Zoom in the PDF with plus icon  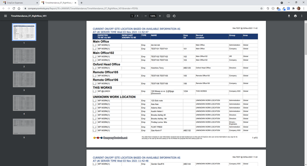pos(160,16)
